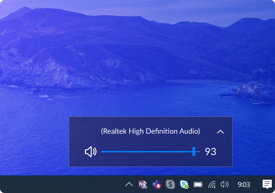The width and height of the screenshot is (275, 193).
Task: Click the taskbar clock showing 9:03
Action: [244, 184]
